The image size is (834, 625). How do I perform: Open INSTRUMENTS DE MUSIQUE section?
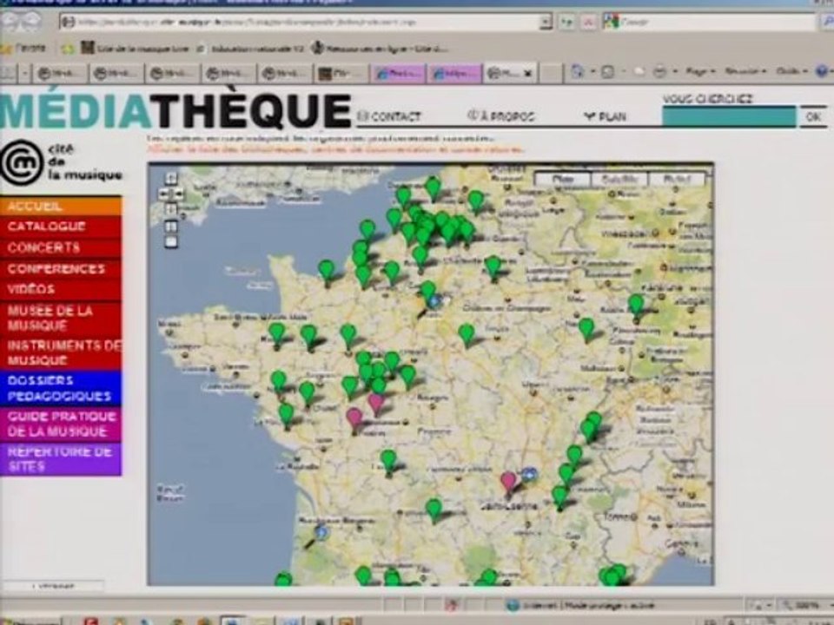coord(61,353)
